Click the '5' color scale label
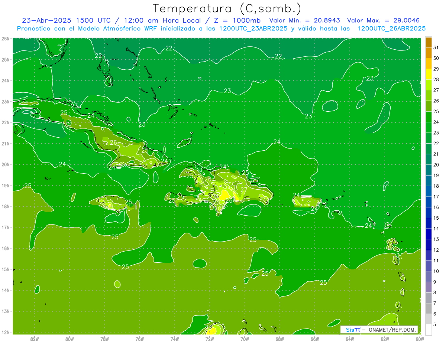The image size is (446, 344). (435, 325)
